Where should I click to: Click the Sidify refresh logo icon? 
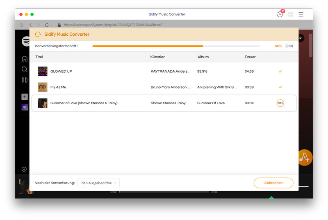pos(38,34)
